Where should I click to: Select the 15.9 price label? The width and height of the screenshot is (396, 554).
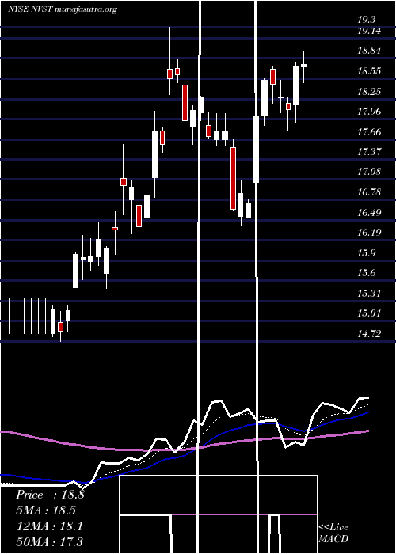coord(366,253)
